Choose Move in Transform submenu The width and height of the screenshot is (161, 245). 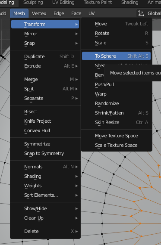point(117,24)
